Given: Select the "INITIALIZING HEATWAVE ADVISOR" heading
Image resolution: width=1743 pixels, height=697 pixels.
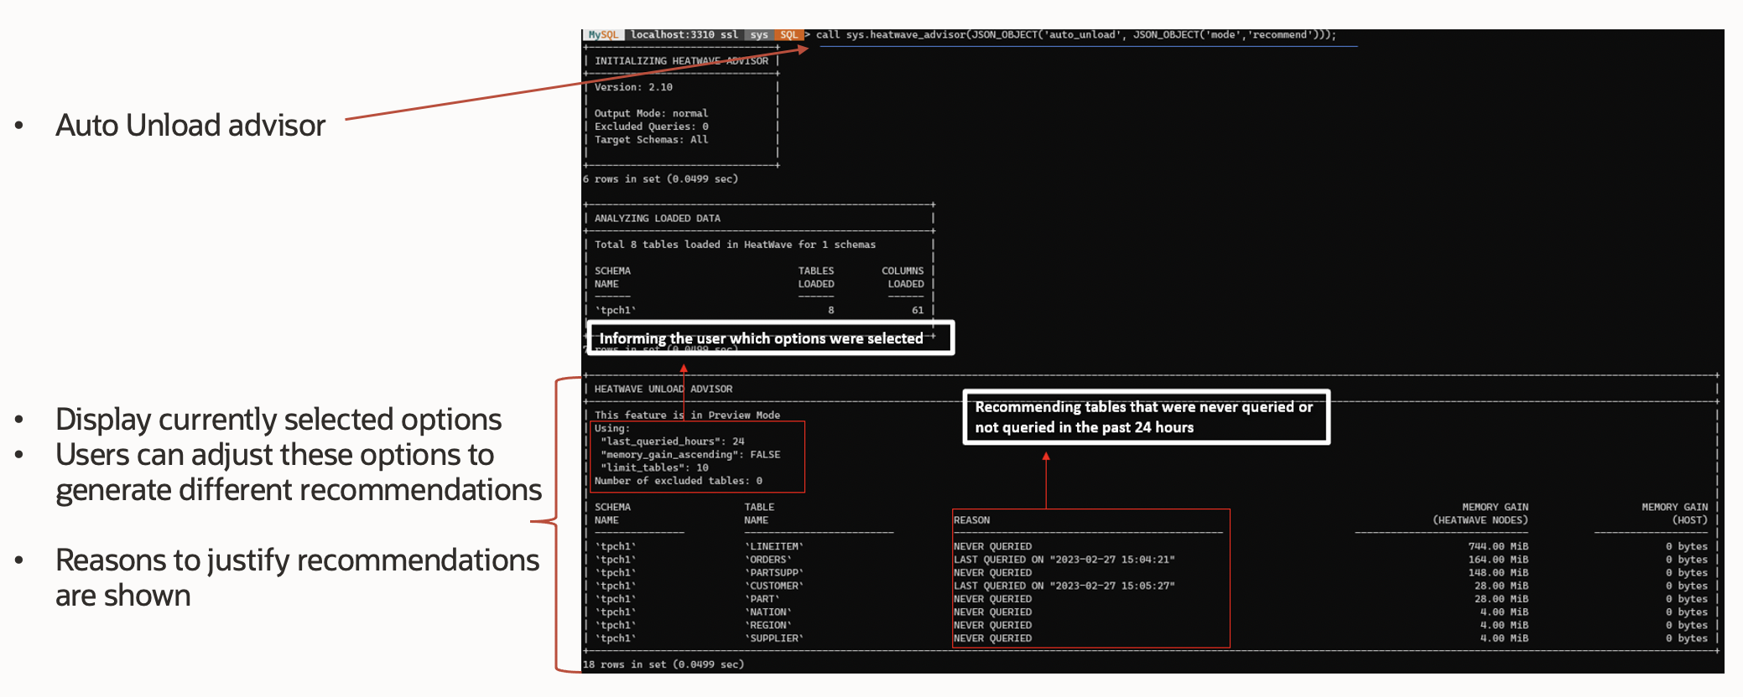Looking at the screenshot, I should (x=681, y=61).
